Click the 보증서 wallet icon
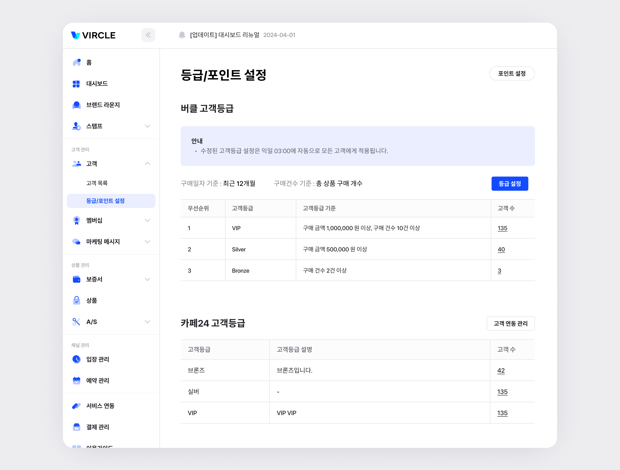620x470 pixels. point(76,279)
